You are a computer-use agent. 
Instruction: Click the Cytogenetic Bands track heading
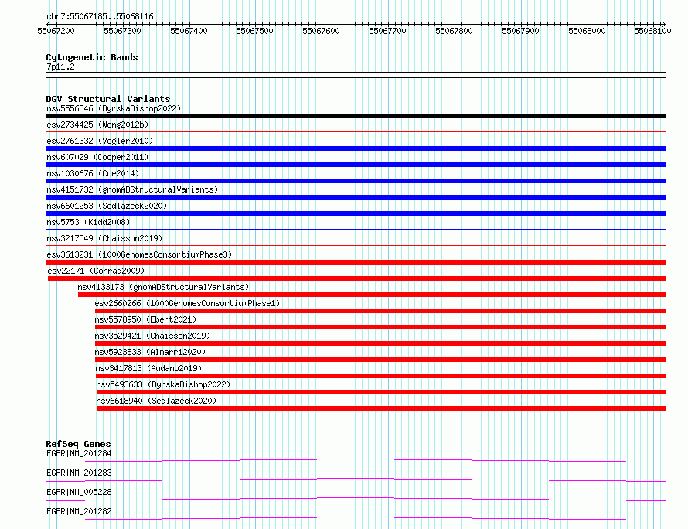point(92,57)
